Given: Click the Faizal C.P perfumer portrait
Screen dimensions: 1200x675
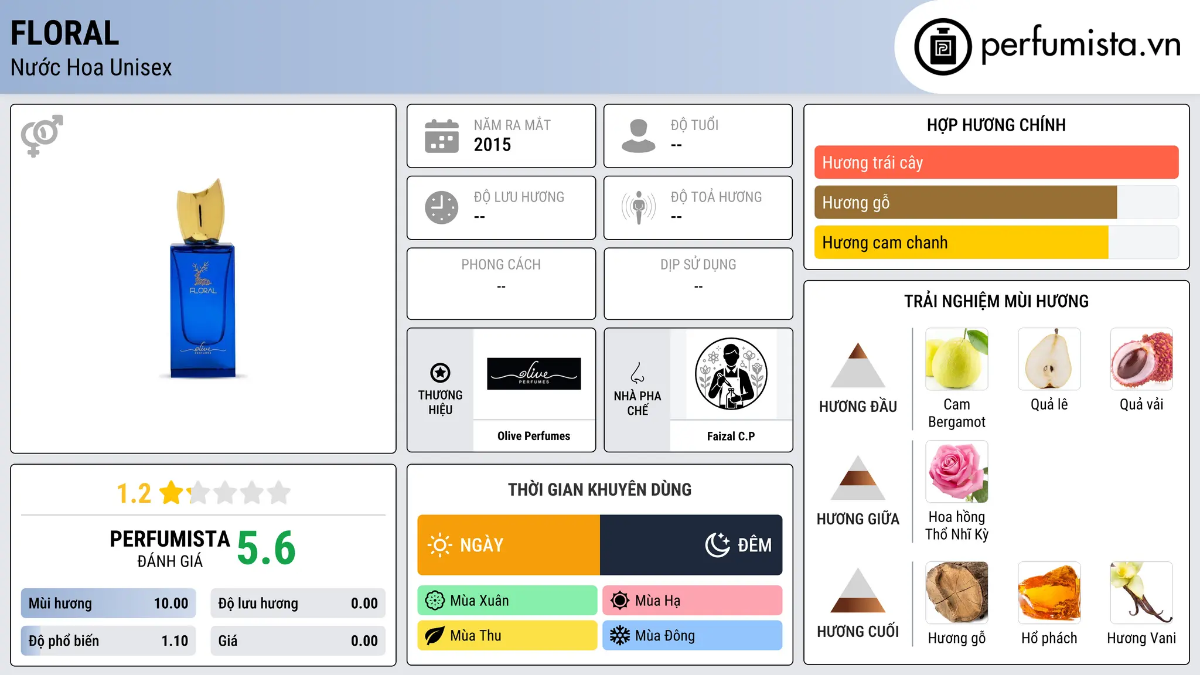Looking at the screenshot, I should pyautogui.click(x=731, y=374).
